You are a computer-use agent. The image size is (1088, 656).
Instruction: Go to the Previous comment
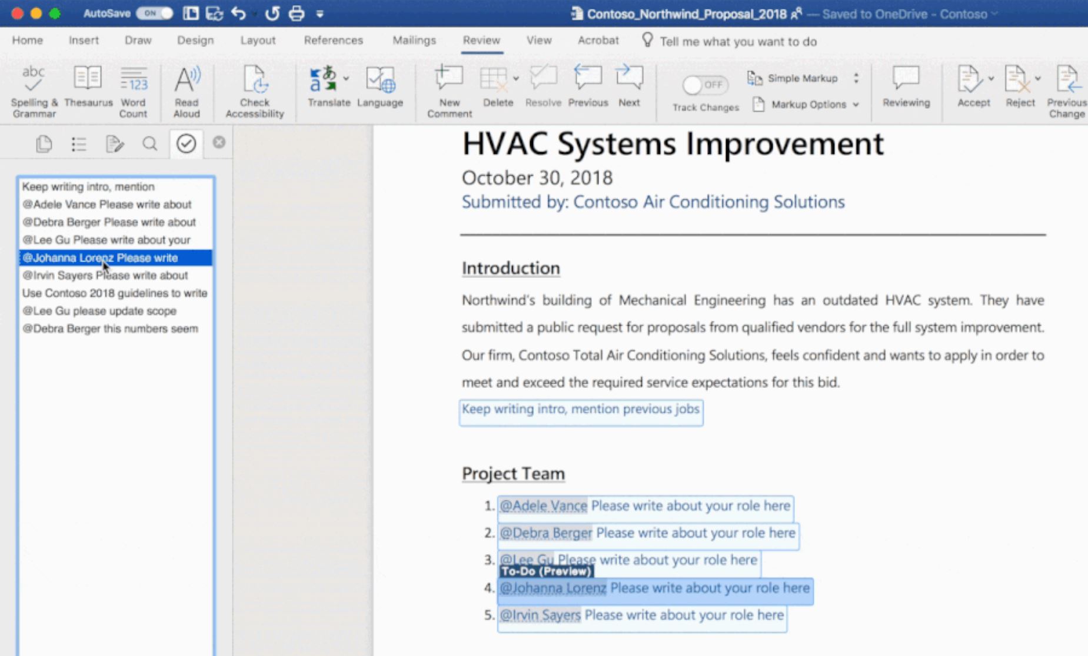pos(588,86)
